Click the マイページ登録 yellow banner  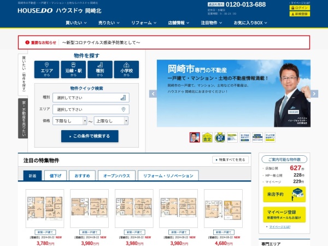pyautogui.click(x=284, y=215)
